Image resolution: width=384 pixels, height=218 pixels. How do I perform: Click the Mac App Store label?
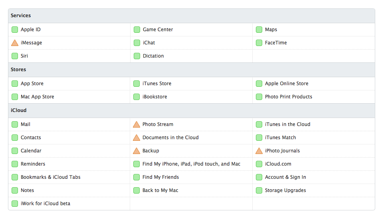(x=37, y=97)
